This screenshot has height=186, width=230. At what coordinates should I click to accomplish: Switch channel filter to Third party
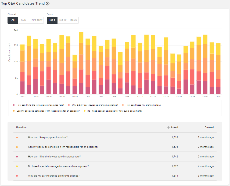click(x=36, y=20)
